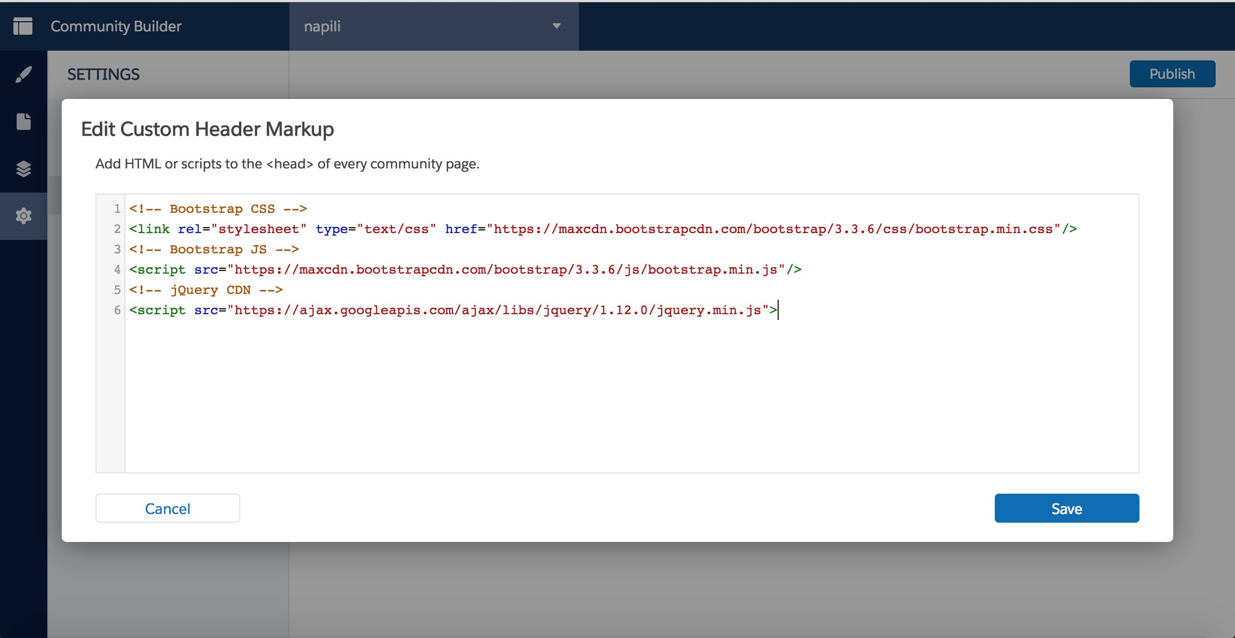Viewport: 1235px width, 638px height.
Task: Click the Save button to apply markup
Action: (1066, 508)
